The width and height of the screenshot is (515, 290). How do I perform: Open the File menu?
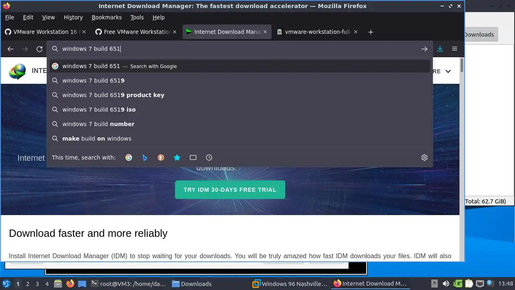point(9,17)
